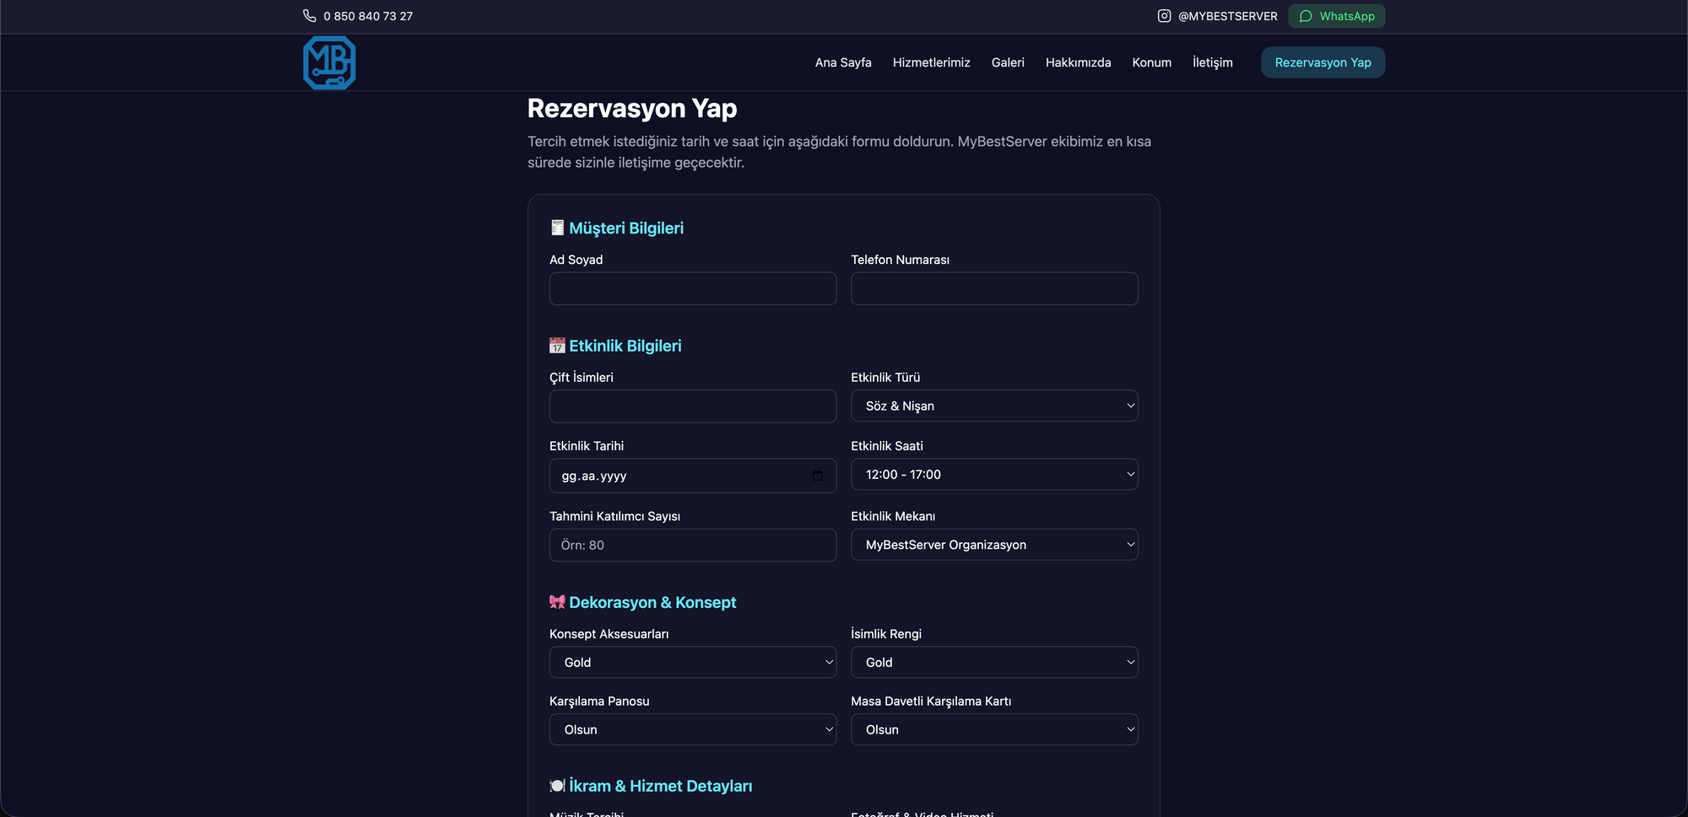Viewport: 1688px width, 817px height.
Task: Focus the Ad Soyad input field
Action: [692, 288]
